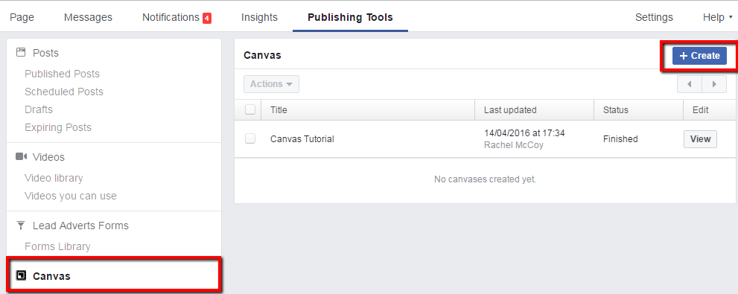Tick the select-all checkbox in table header
The height and width of the screenshot is (294, 738).
click(250, 109)
